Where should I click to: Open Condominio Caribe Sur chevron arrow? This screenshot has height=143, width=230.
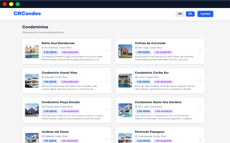(200, 80)
